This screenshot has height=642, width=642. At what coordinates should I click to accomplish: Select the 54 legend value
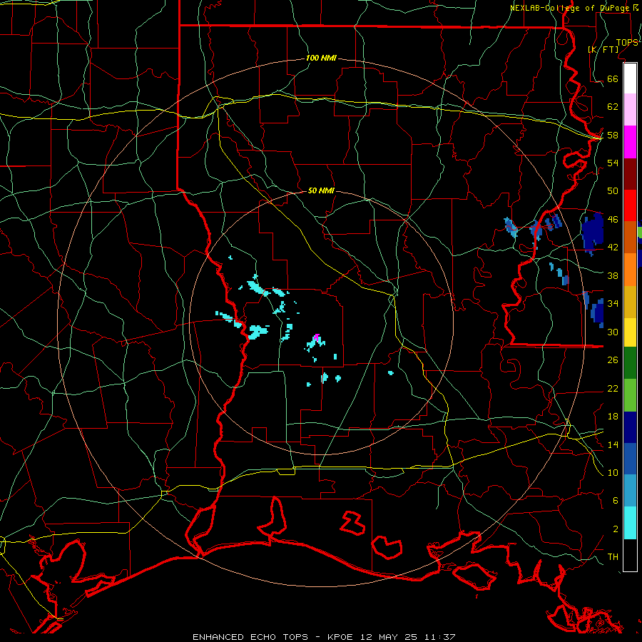tap(613, 163)
